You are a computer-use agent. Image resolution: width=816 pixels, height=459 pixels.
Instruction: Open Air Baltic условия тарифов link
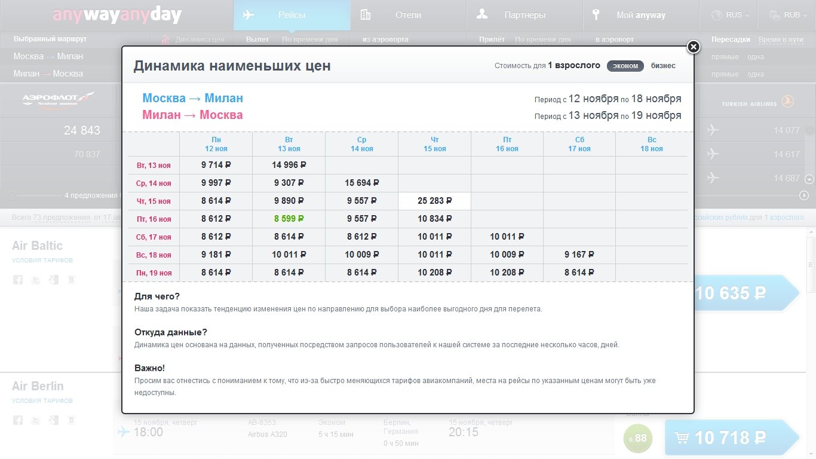(x=42, y=261)
